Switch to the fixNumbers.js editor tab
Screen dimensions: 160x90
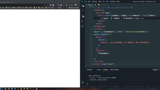[103, 5]
